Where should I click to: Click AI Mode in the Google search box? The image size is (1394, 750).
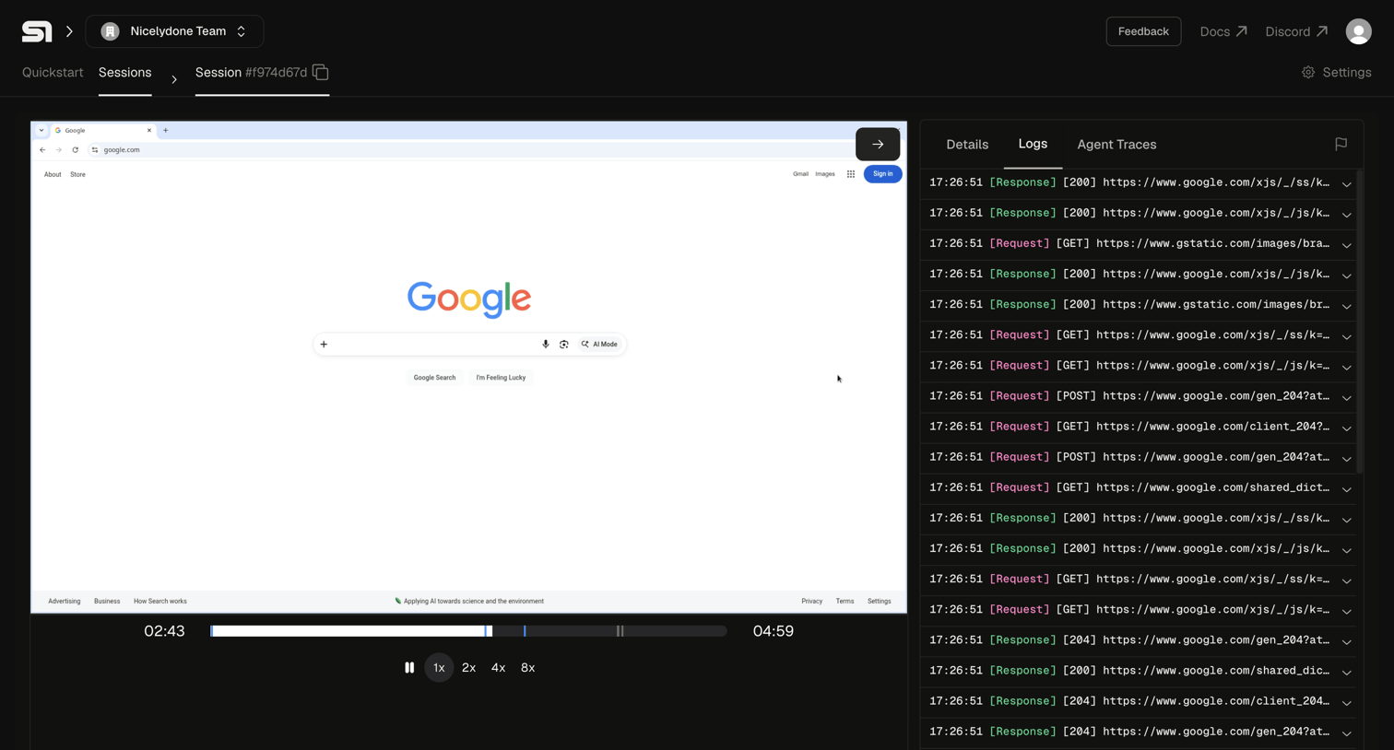pos(599,345)
